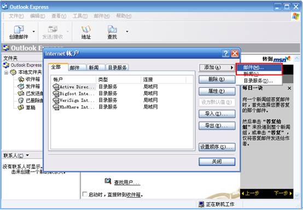The image size is (303, 210).
Task: Choose 目录服务(D)... from the add submenu
Action: (259, 81)
